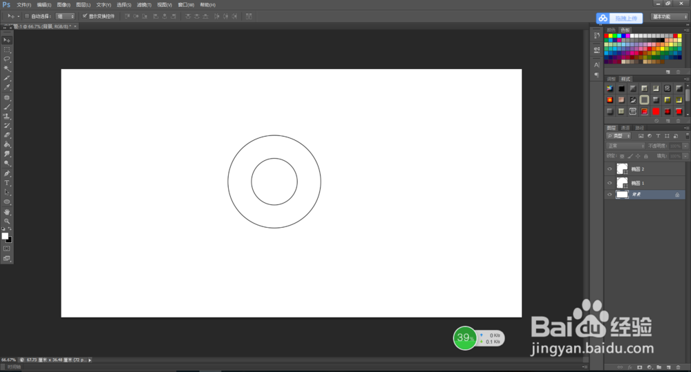Select the History Brush tool
The image size is (691, 372).
(x=7, y=126)
